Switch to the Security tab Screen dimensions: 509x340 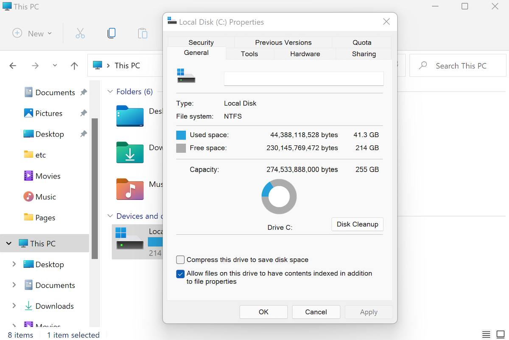coord(201,42)
